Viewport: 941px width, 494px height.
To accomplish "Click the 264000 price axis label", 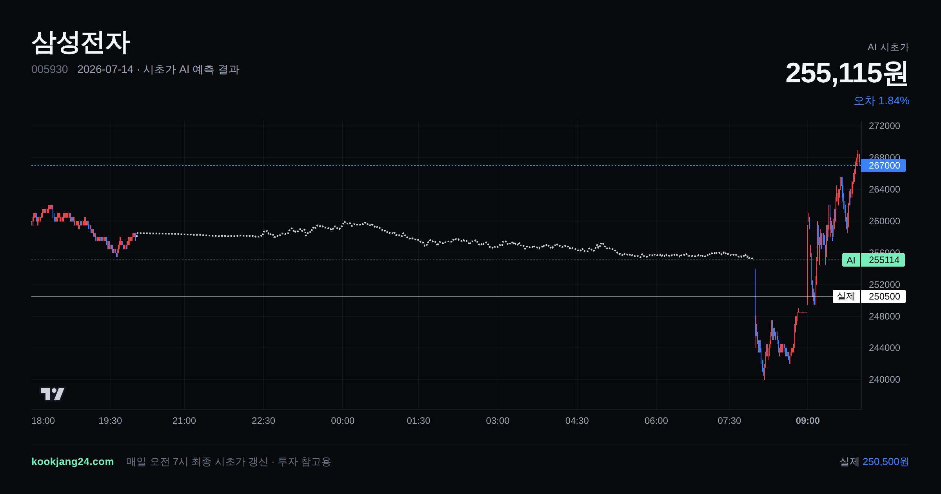I will click(885, 189).
